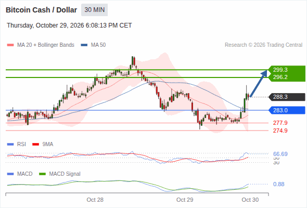Click the MACD legend label
The image size is (307, 208).
tap(24, 174)
